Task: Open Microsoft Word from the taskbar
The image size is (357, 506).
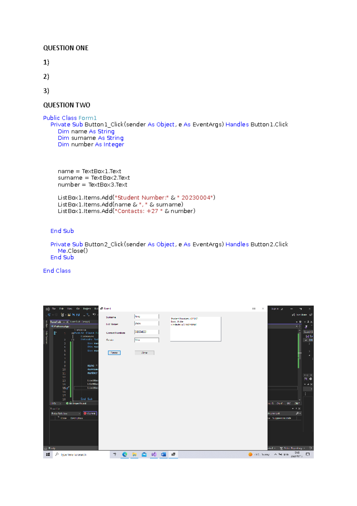Action: coord(163,454)
